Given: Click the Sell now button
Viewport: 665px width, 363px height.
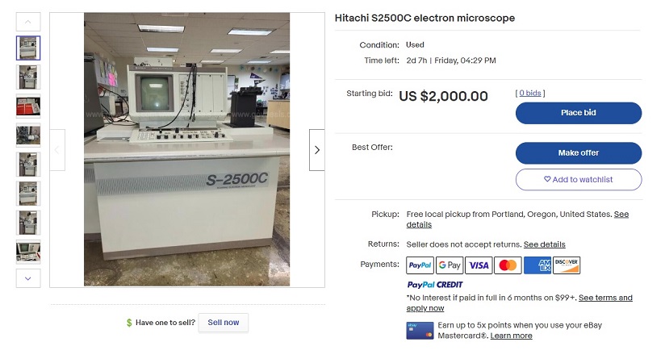Looking at the screenshot, I should point(224,323).
